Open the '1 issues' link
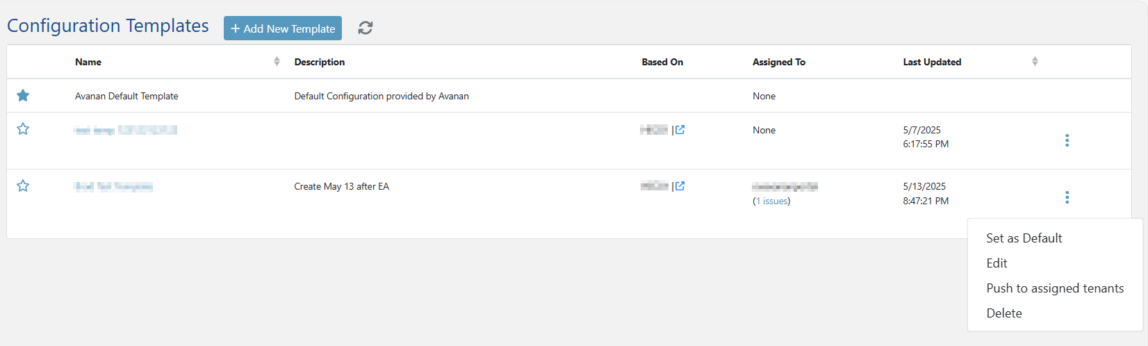 click(x=771, y=201)
